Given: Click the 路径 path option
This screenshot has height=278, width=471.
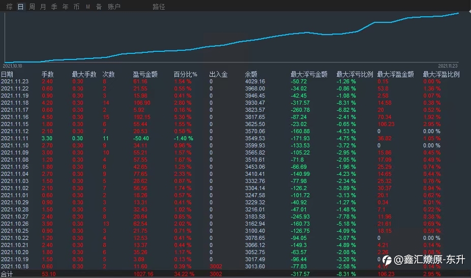Looking at the screenshot, I should click(x=159, y=7).
